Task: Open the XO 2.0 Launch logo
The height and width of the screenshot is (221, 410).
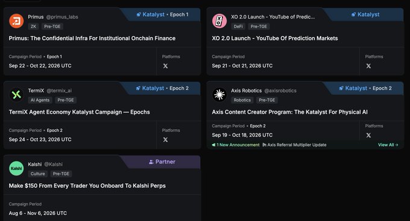Action: (219, 21)
